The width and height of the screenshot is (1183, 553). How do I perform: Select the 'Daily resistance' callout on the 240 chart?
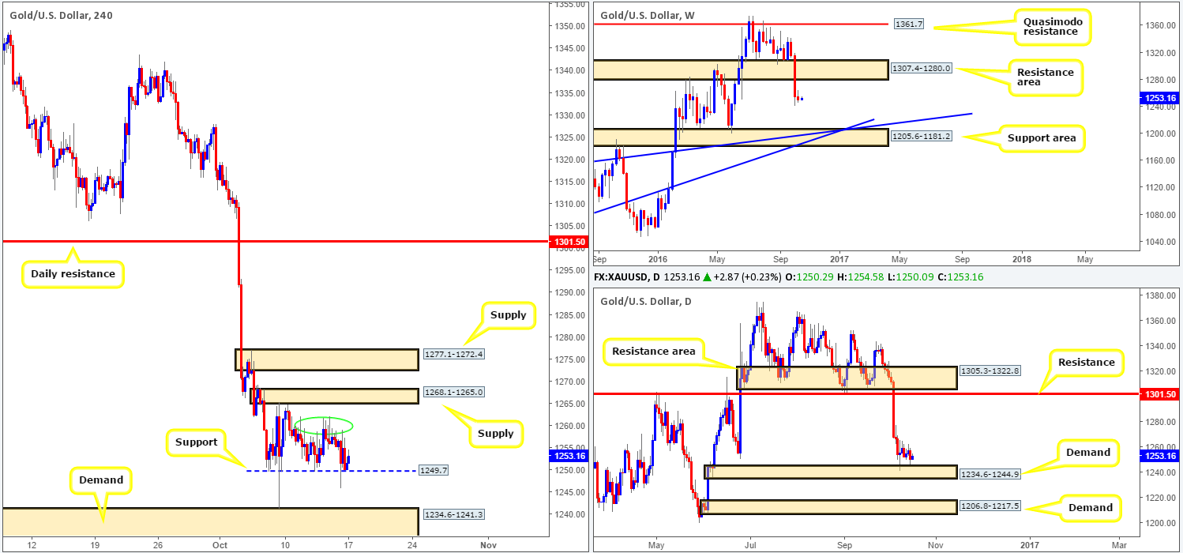(x=73, y=274)
